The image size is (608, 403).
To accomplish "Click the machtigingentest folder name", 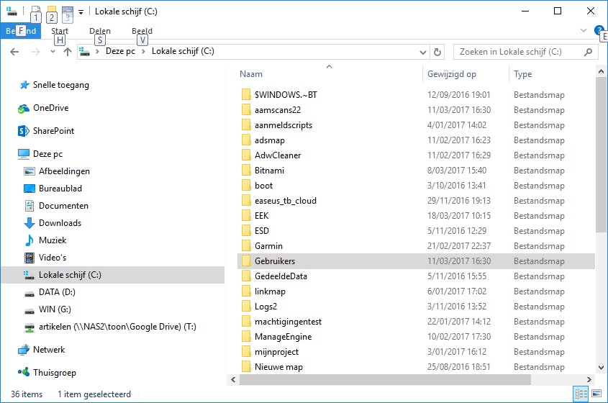I will click(x=288, y=322).
